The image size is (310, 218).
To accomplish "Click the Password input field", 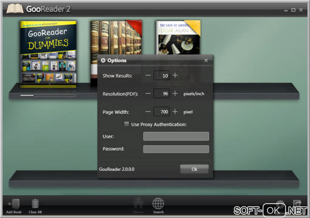I will [176, 149].
